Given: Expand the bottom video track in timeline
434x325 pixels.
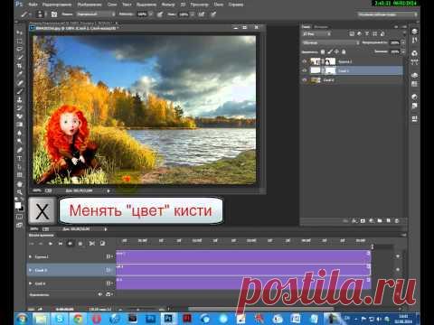Looking at the screenshot, I should pyautogui.click(x=30, y=283).
